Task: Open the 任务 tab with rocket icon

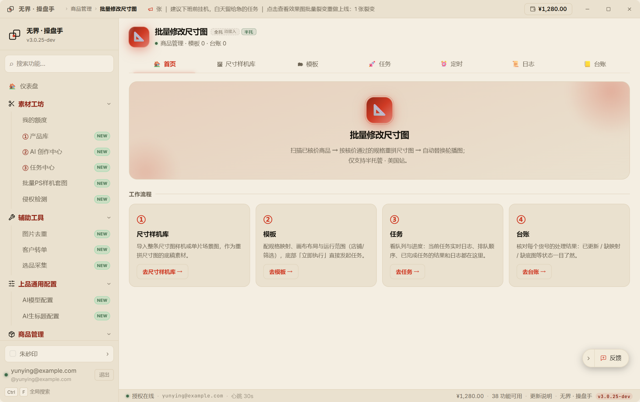Action: [380, 64]
